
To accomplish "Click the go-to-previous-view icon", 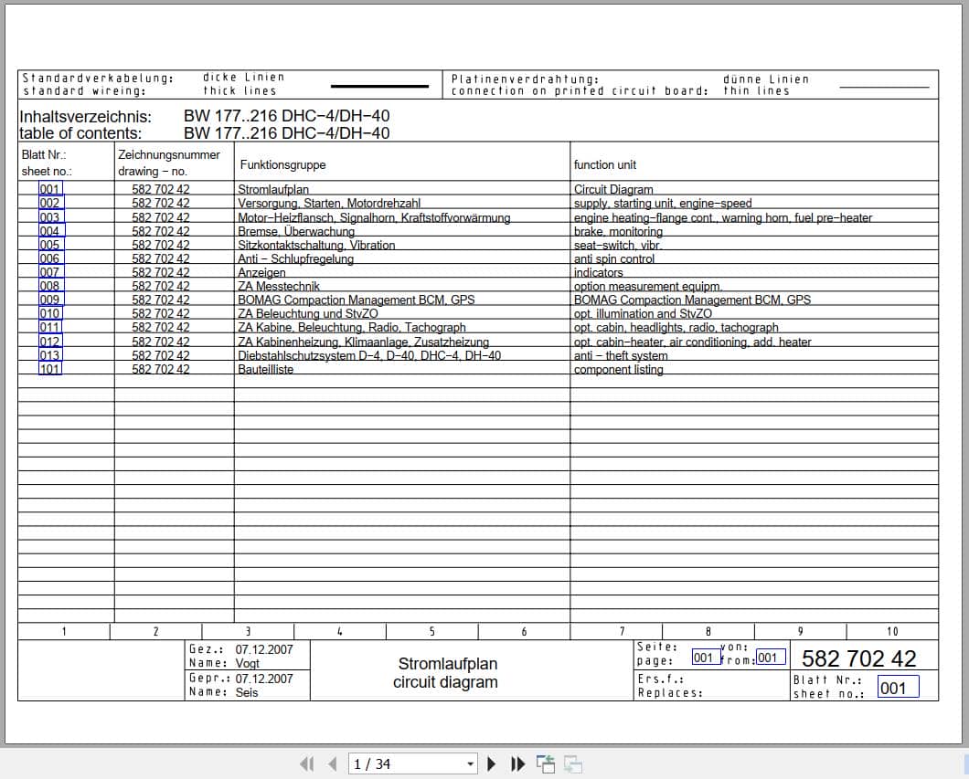I will pyautogui.click(x=546, y=764).
